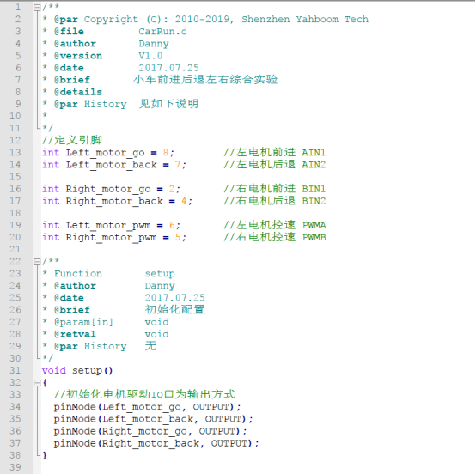476x474 pixels.
Task: Click the pin value 8 on line 13
Action: pos(166,152)
